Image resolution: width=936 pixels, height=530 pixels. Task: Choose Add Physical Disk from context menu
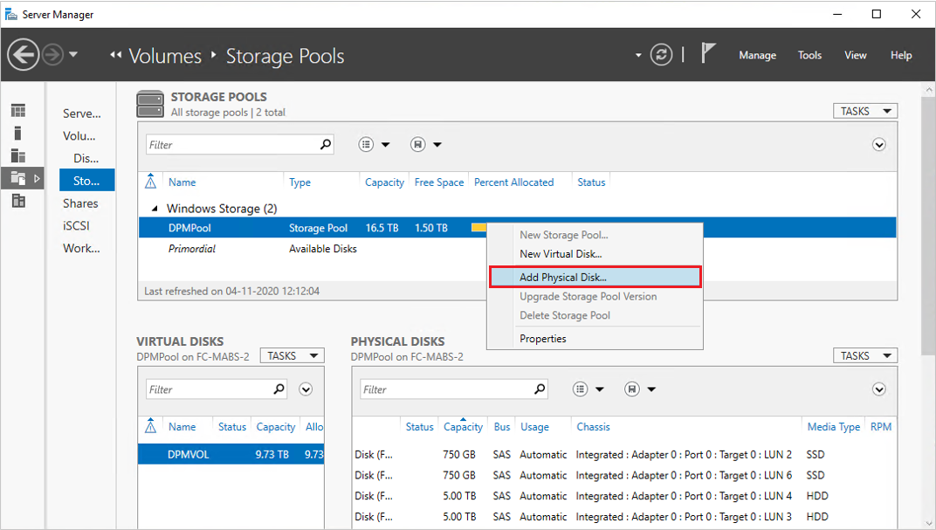(x=594, y=277)
